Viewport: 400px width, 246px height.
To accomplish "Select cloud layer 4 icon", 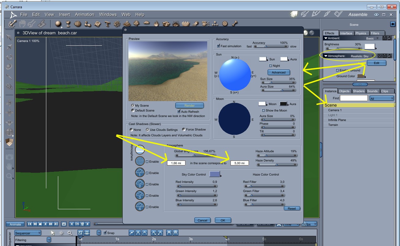I will click(140, 206).
